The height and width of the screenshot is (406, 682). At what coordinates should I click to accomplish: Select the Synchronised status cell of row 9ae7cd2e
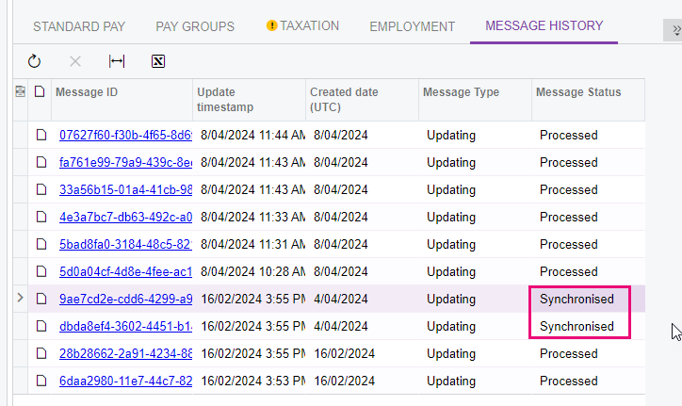(x=576, y=300)
